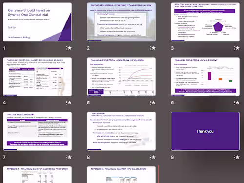This screenshot has width=244, height=183.
Task: Select Appendix 1 cash flow projection slide
Action: [x=37, y=175]
